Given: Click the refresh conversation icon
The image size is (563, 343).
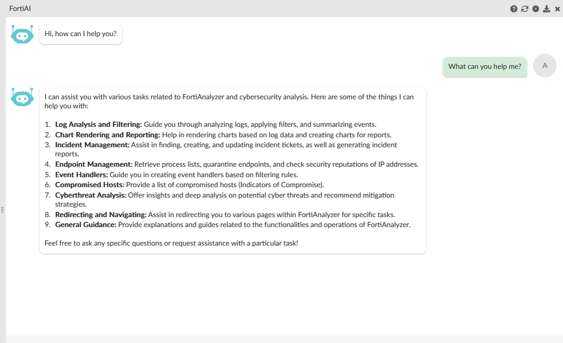Looking at the screenshot, I should coord(525,9).
